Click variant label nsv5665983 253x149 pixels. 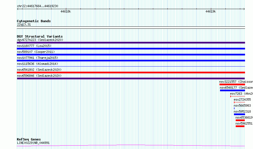(x=242, y=105)
